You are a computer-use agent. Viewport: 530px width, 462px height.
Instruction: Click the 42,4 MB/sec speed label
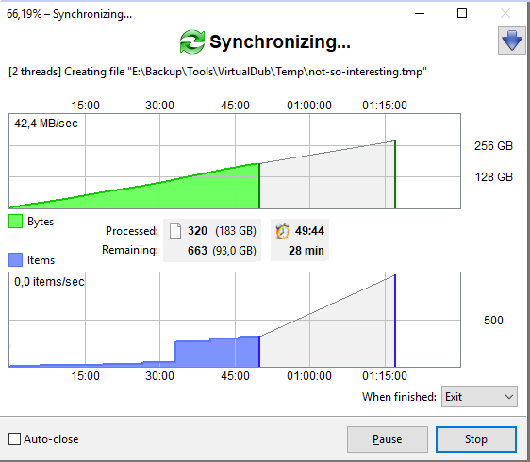click(x=46, y=124)
